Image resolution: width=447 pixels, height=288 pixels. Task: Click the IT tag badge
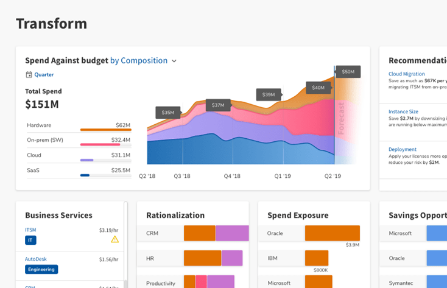click(x=30, y=241)
